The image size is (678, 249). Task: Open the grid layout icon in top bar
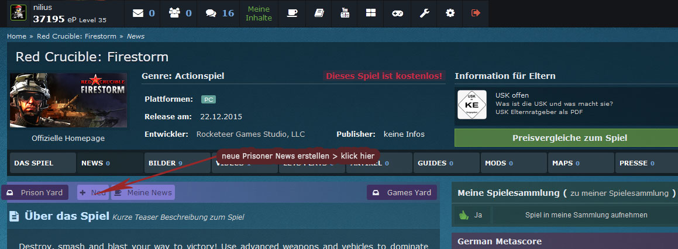pos(370,13)
